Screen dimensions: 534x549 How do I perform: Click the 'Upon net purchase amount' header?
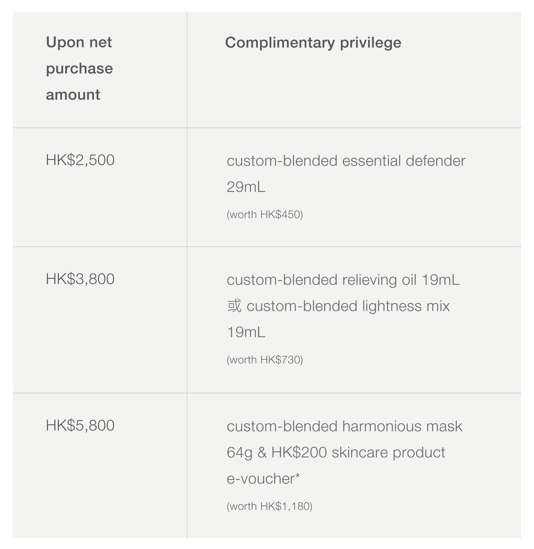pyautogui.click(x=79, y=68)
